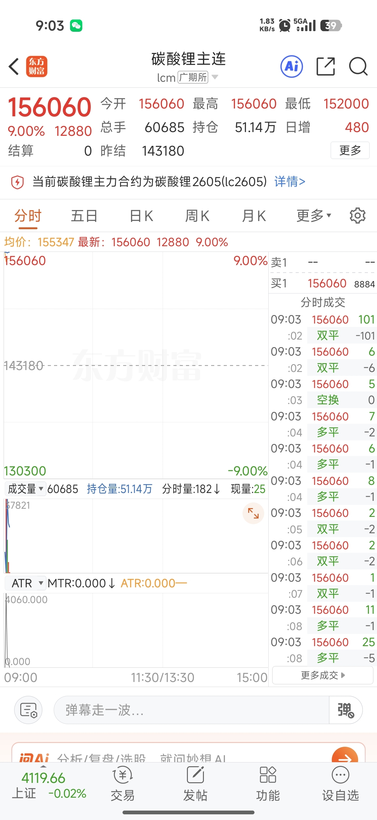Tap the 更多成交 button

click(x=323, y=675)
